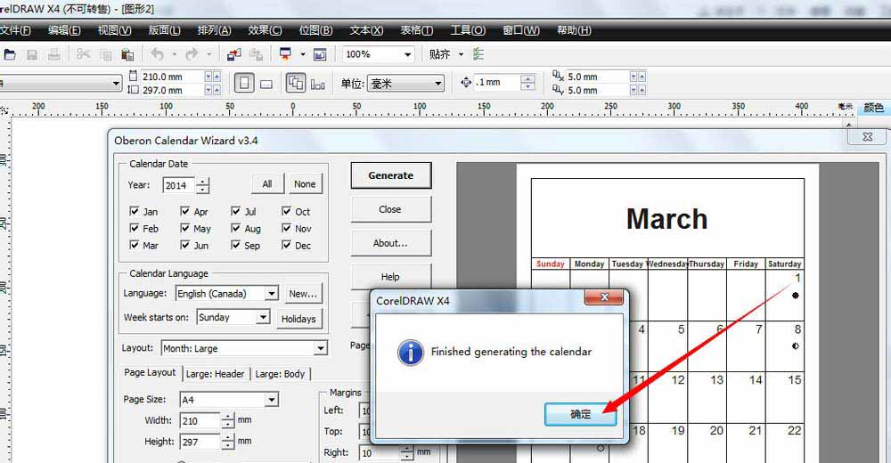Click the Year spinner arrows
Screen dimensions: 891x463
(x=203, y=185)
